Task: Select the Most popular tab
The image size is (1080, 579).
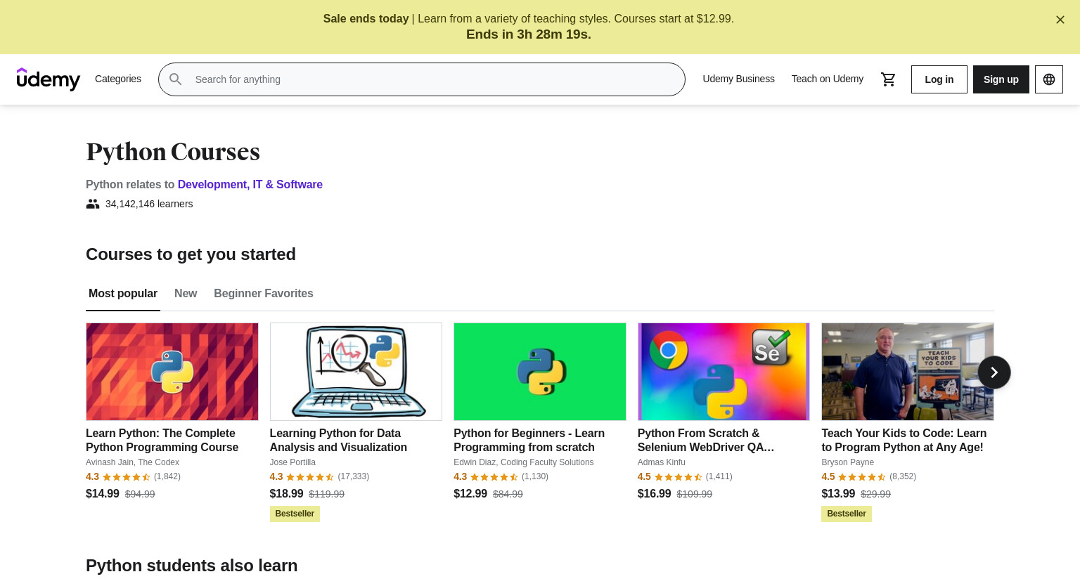Action: tap(123, 294)
